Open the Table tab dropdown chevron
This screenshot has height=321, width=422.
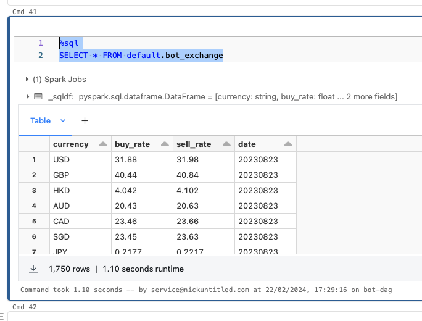coord(62,121)
